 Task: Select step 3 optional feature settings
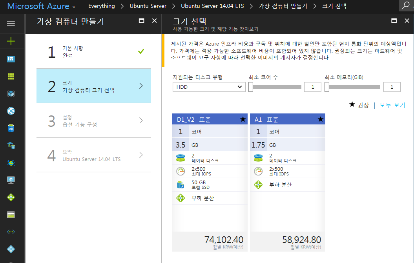coord(94,121)
